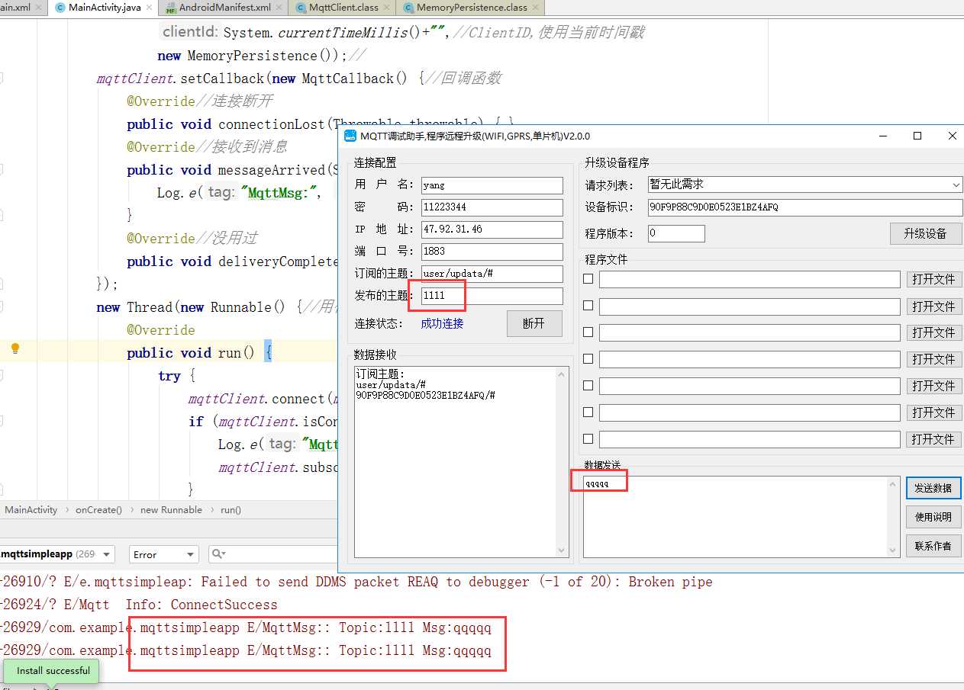Close the MemoryPersistence.class tab

pyautogui.click(x=536, y=8)
